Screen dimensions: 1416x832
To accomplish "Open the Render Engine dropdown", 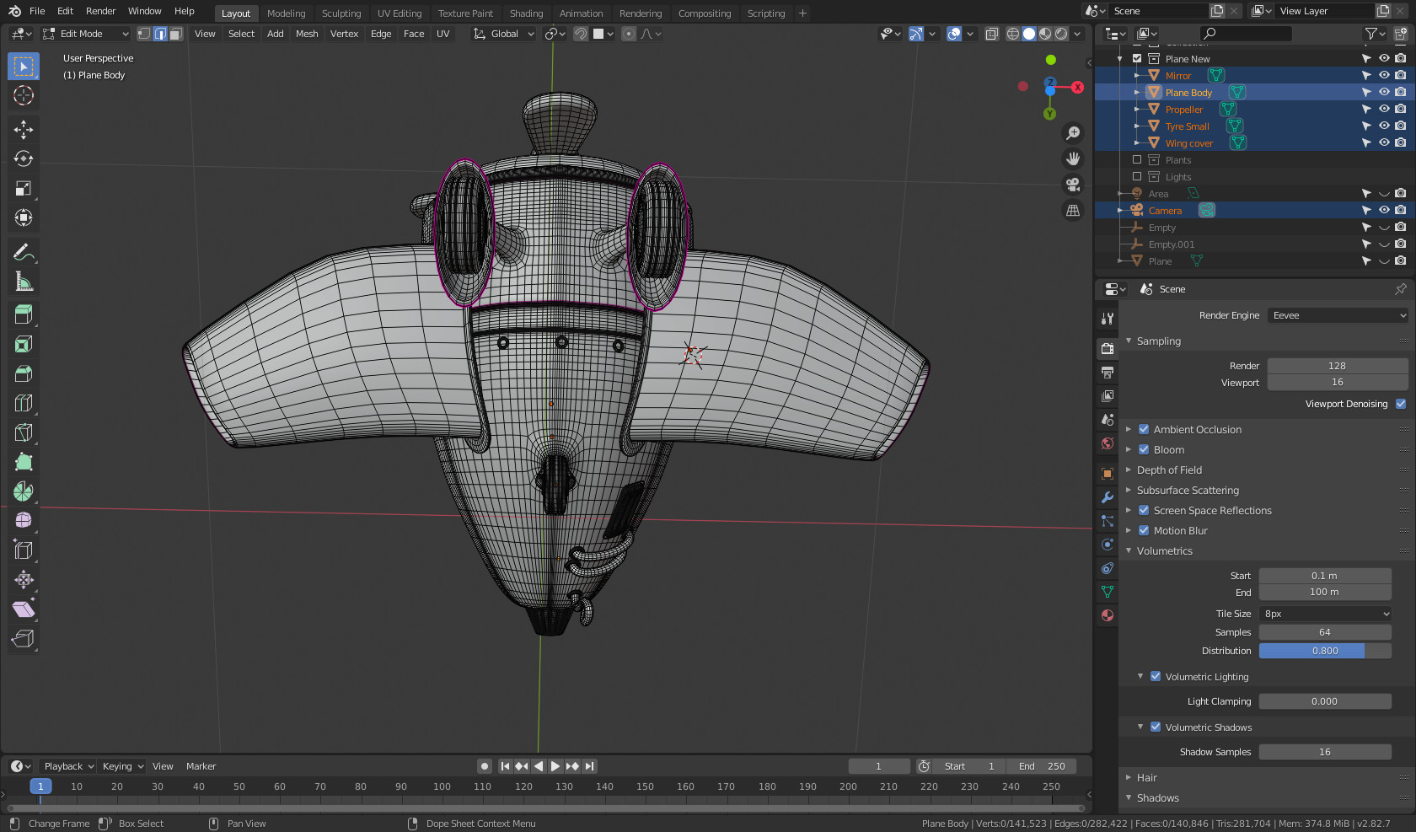I will tap(1338, 314).
